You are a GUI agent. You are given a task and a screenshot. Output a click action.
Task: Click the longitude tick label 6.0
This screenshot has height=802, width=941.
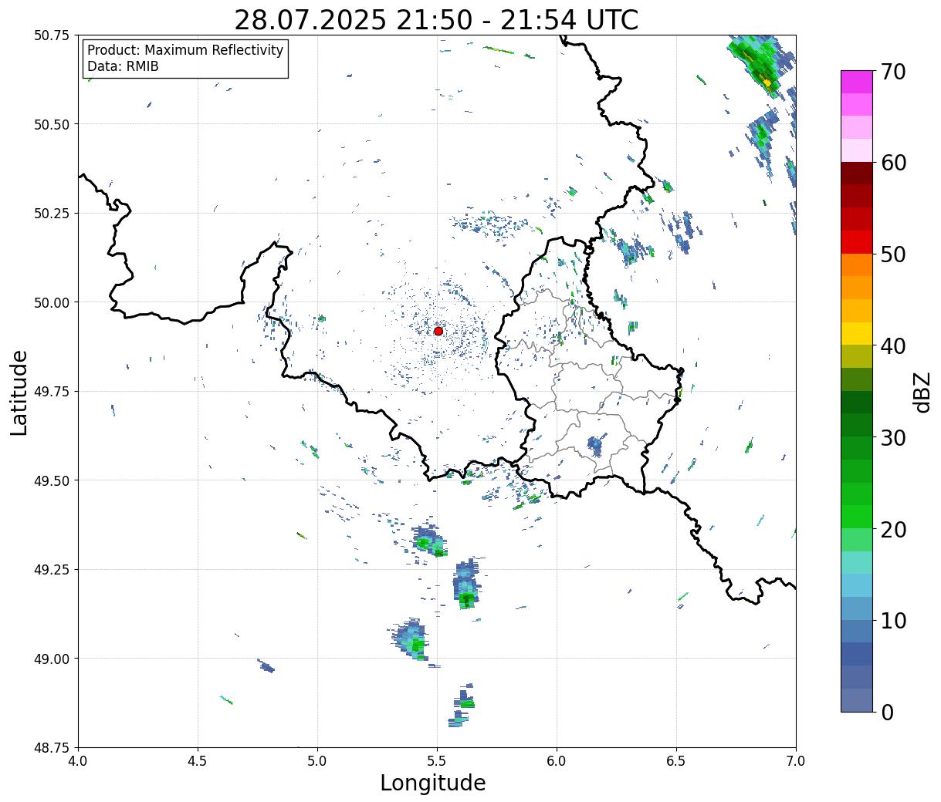[557, 761]
